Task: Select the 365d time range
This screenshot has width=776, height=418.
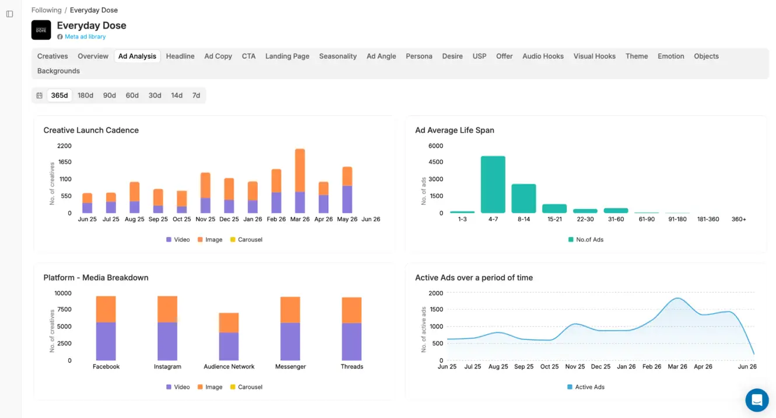Action: [59, 95]
